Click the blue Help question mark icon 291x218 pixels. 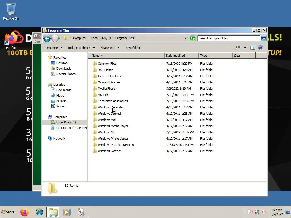click(261, 48)
